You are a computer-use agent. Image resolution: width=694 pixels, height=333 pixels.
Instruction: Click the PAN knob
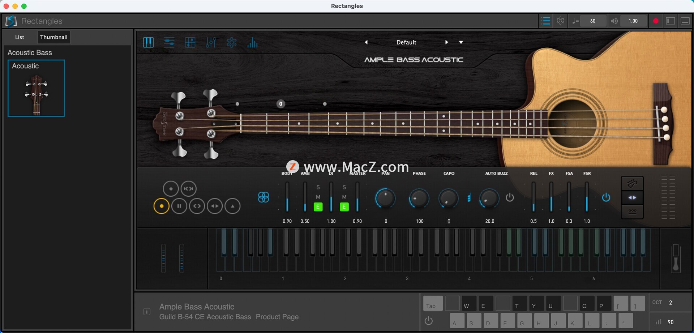[x=385, y=198]
